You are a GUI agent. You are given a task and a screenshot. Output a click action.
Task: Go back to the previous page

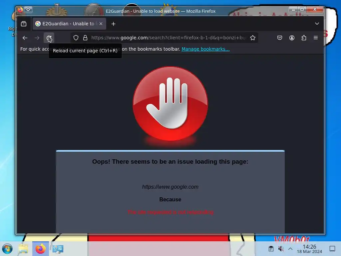[x=25, y=38]
